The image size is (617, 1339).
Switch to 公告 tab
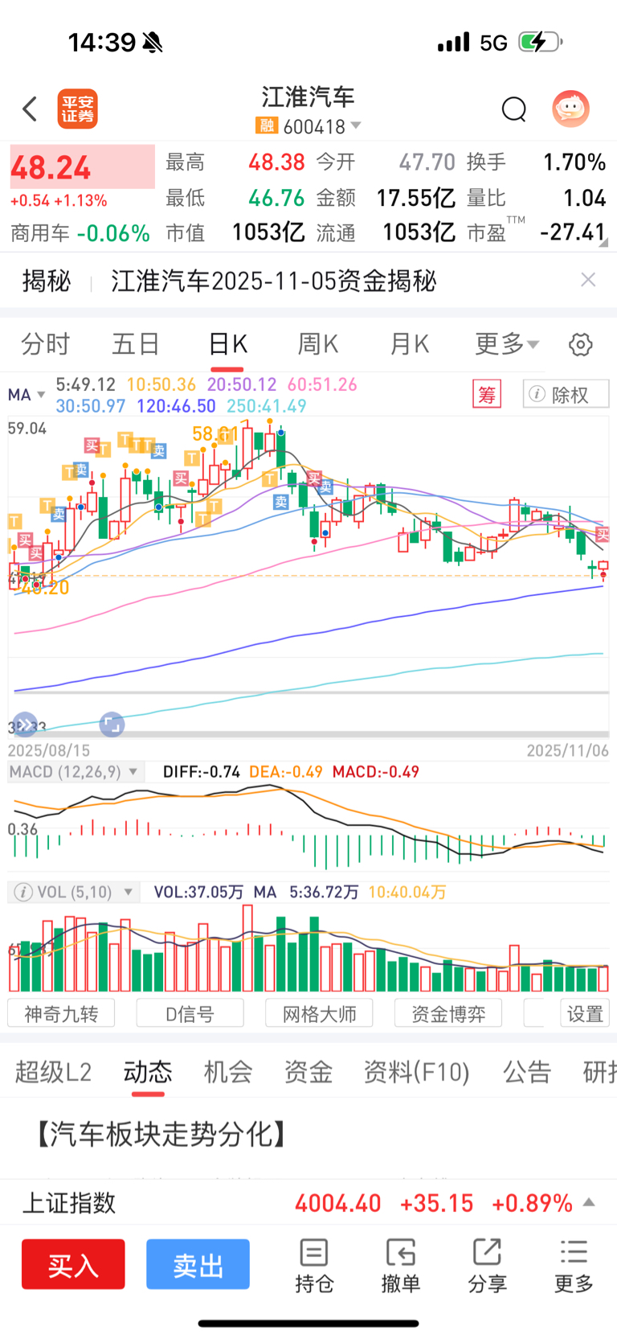point(527,1072)
